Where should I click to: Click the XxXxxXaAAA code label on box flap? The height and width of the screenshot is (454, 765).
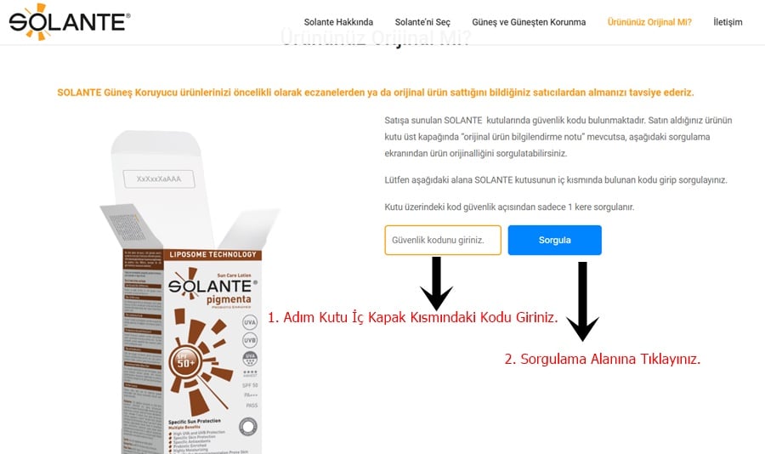tap(159, 179)
